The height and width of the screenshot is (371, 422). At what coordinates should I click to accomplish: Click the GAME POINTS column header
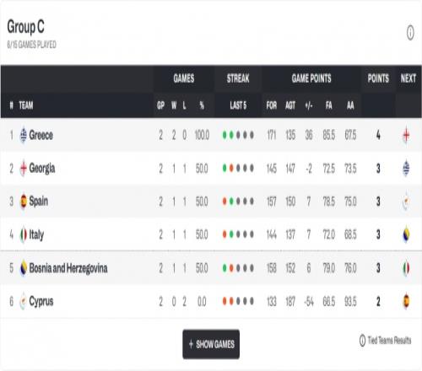[311, 78]
